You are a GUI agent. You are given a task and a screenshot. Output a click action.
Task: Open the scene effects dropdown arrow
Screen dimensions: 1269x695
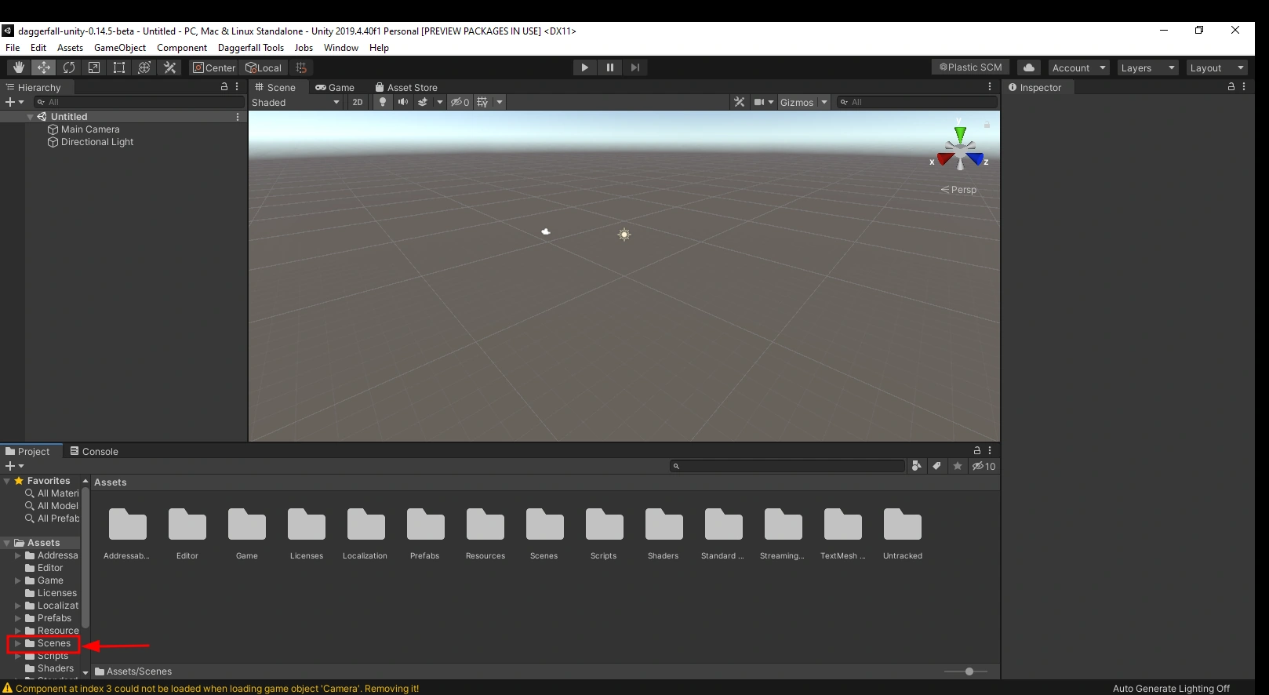[440, 102]
